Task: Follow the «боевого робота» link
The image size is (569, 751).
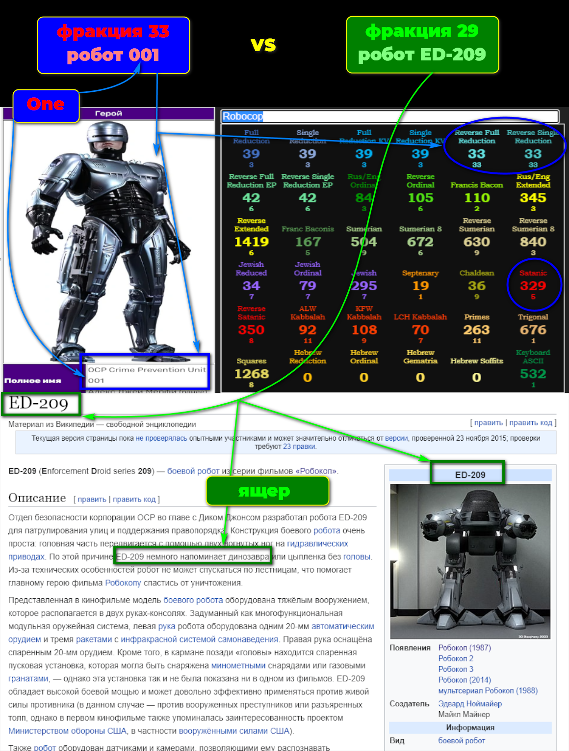Action: coord(193,600)
